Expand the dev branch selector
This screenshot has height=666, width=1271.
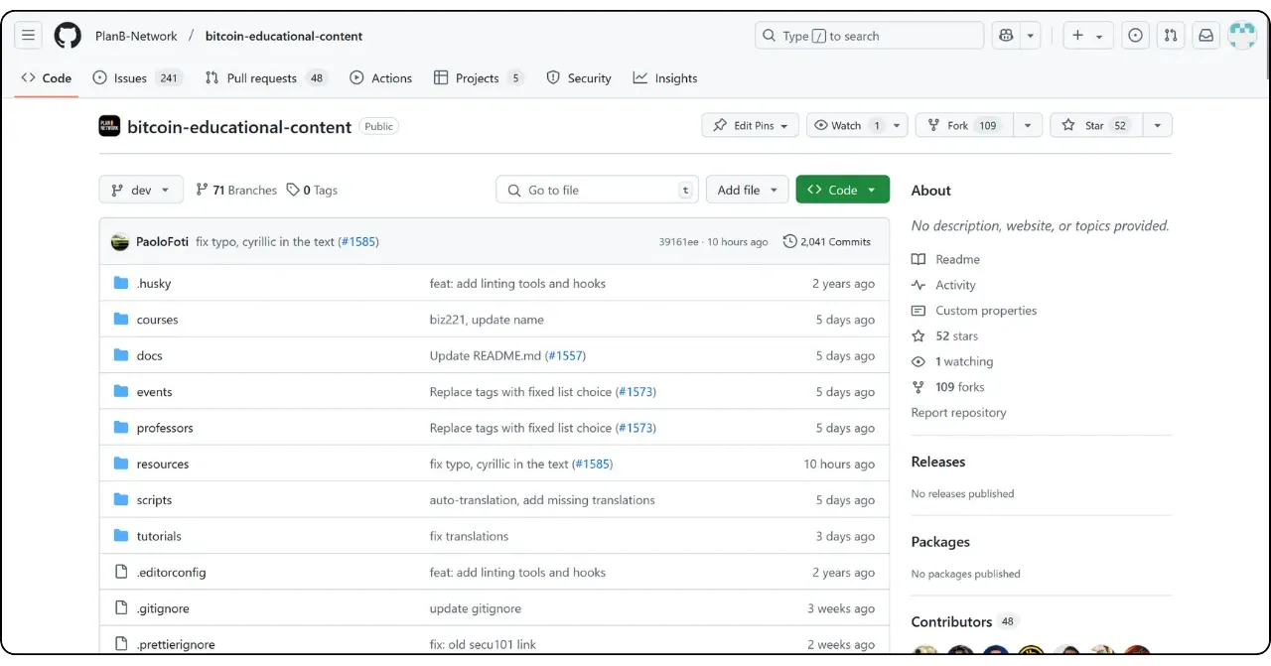(x=141, y=190)
